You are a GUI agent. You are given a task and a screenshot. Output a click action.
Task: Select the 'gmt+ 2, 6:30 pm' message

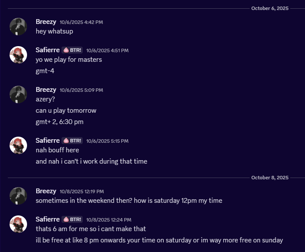point(59,122)
